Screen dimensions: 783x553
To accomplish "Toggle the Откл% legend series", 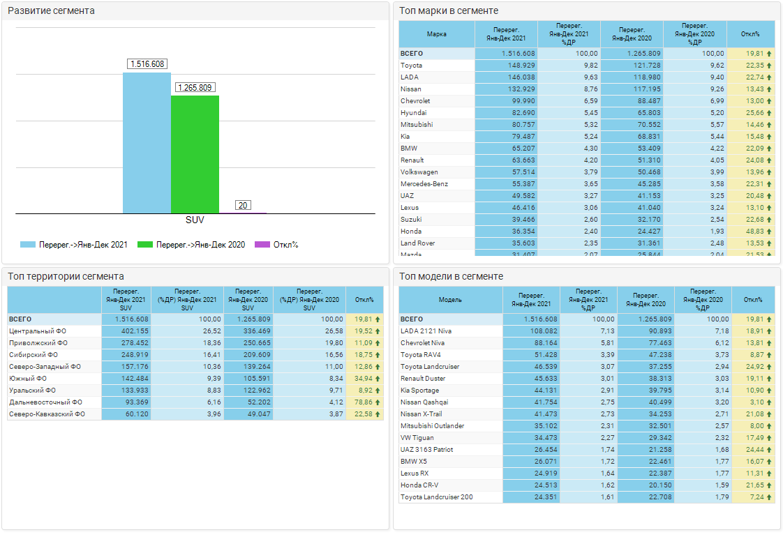I will 278,245.
